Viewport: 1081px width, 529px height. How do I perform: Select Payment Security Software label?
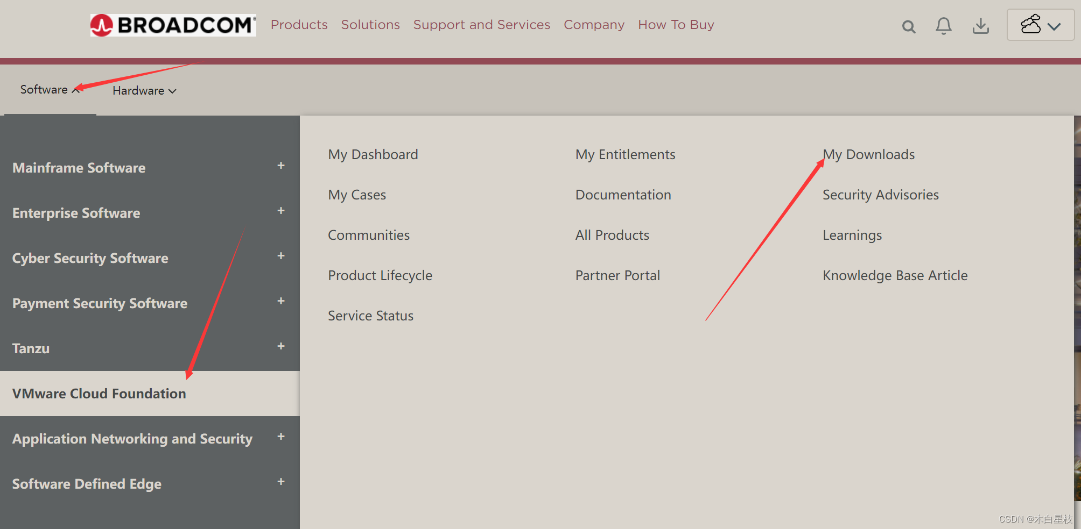click(x=100, y=304)
